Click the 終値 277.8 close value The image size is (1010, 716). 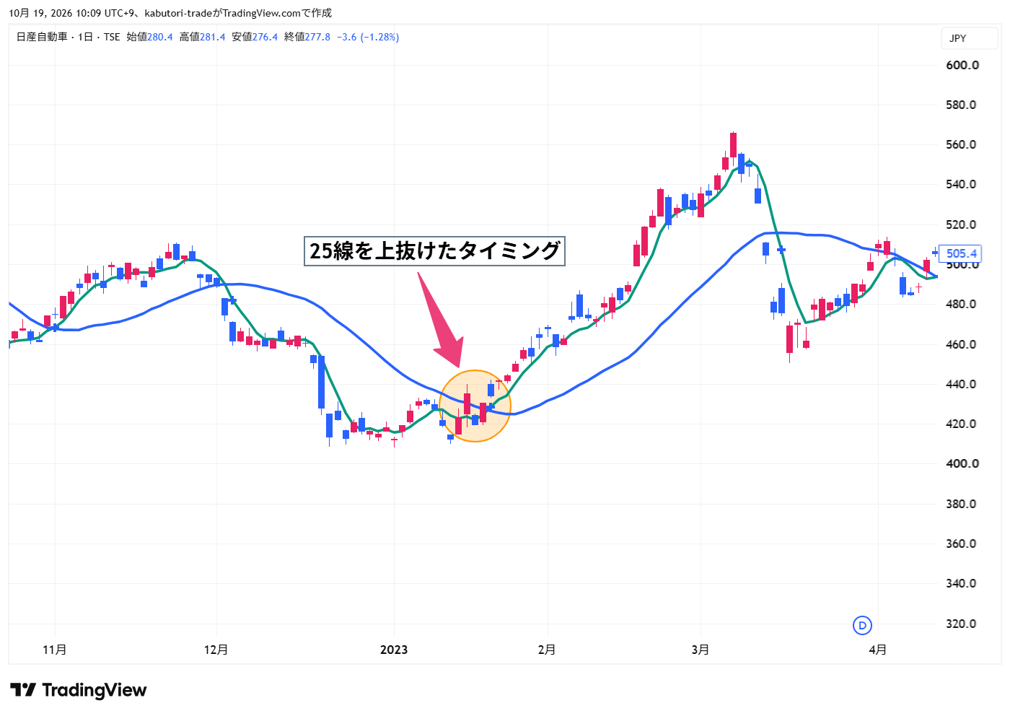[x=307, y=37]
